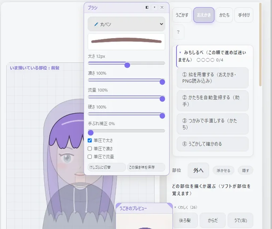Screen dimensions: 272x229
Task: Adjust the 手ぶれ補正 0% slider
Action: pyautogui.click(x=126, y=131)
